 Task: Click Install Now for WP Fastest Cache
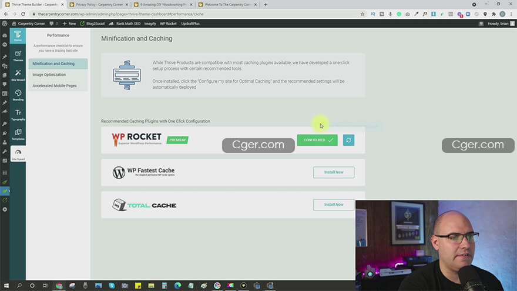(x=334, y=172)
